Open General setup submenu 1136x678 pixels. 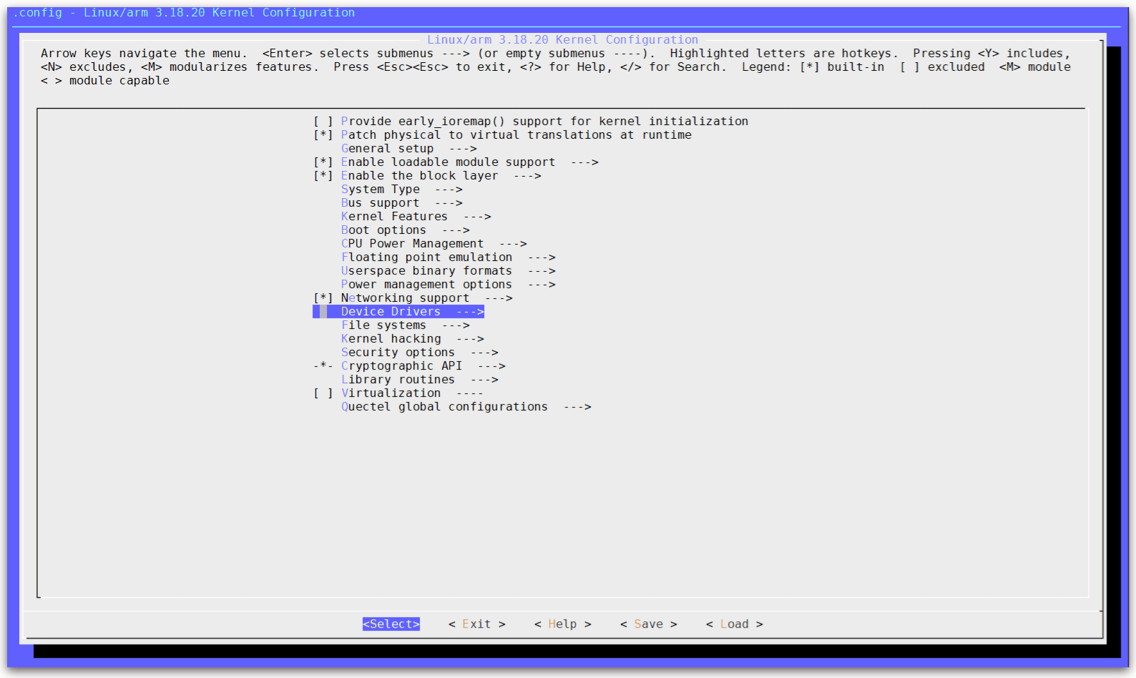pos(408,149)
